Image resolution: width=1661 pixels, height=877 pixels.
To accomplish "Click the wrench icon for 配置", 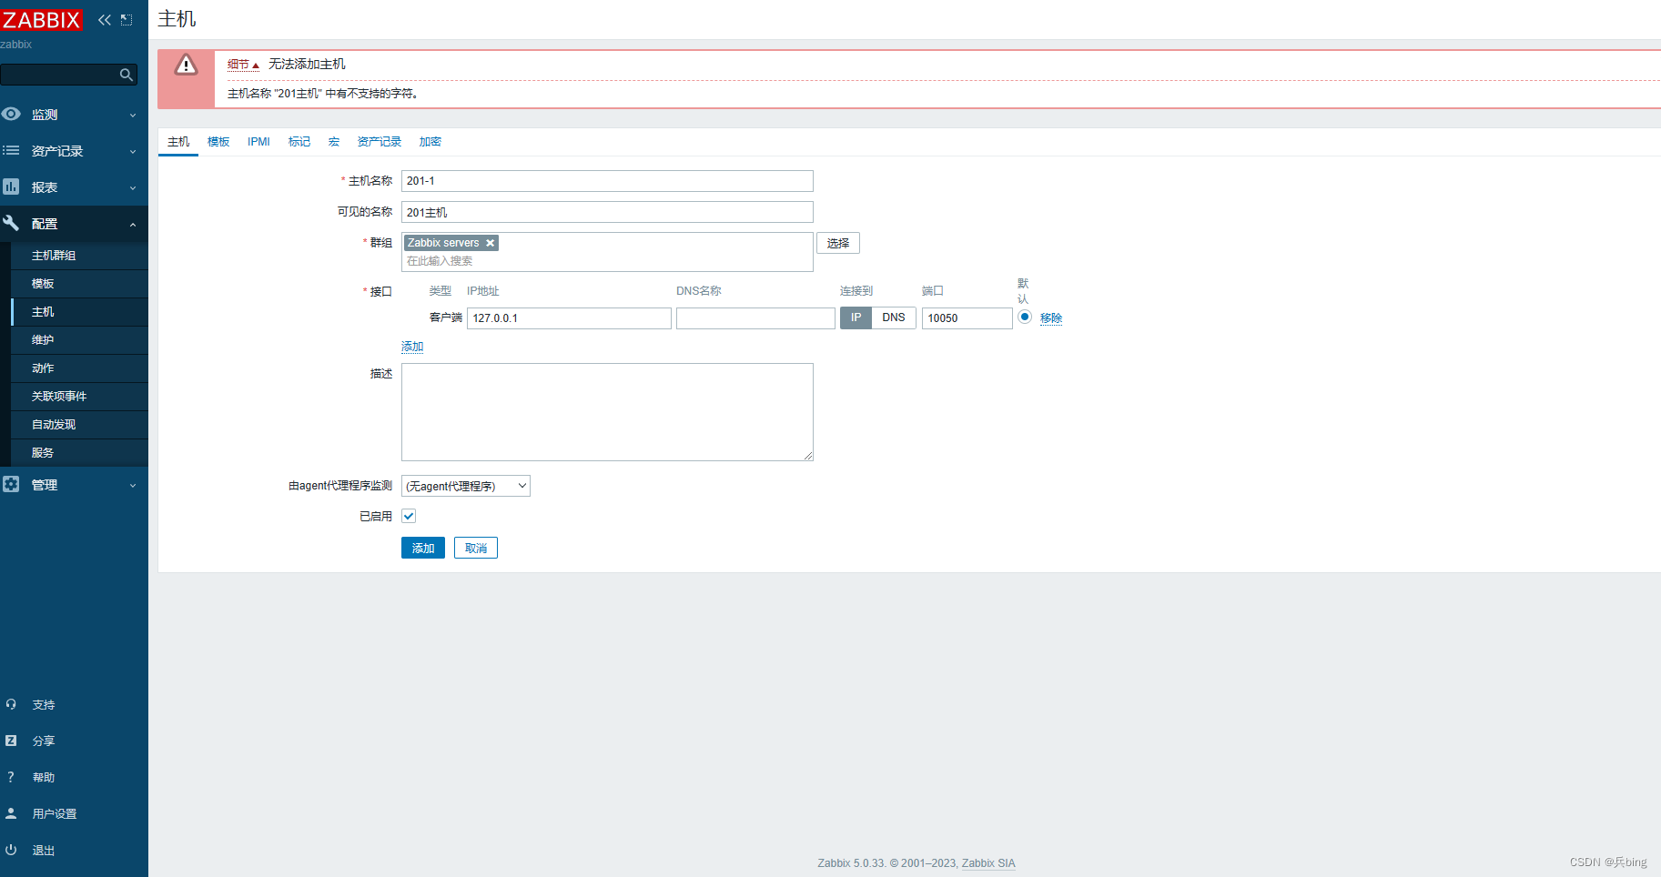I will (11, 223).
